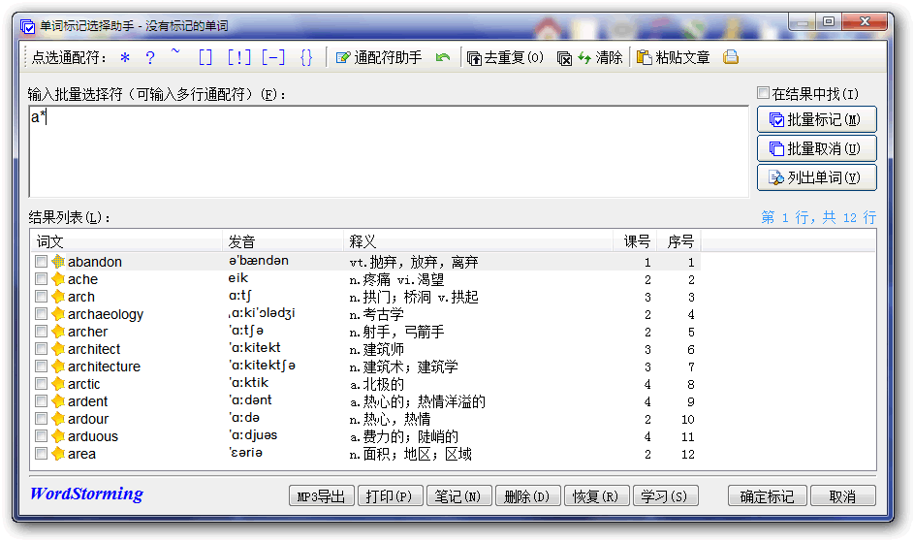The image size is (914, 542).
Task: Click 粘贴文章 paste article
Action: [x=674, y=58]
